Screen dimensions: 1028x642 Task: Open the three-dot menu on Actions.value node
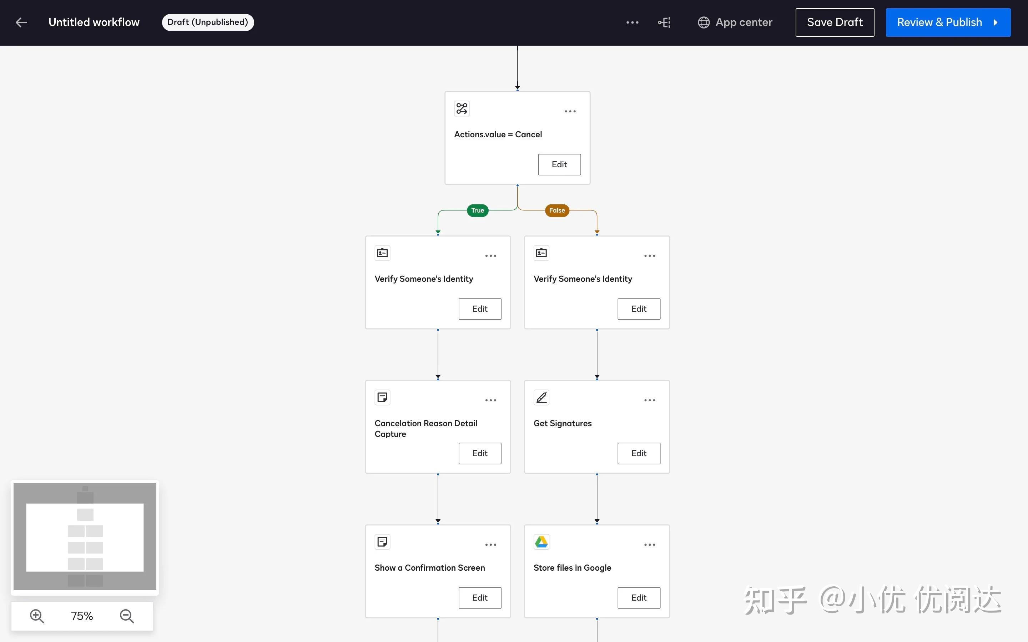570,111
